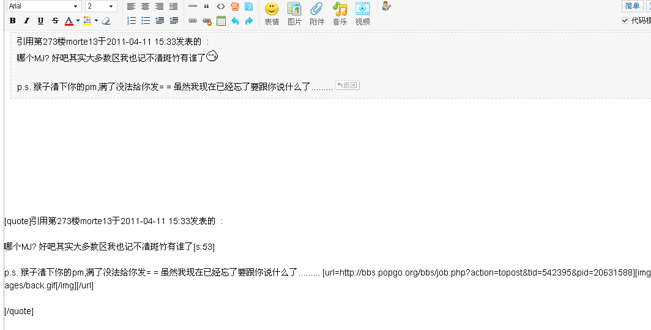This screenshot has height=330, width=651.
Task: Justify text alignment
Action: [x=174, y=6]
